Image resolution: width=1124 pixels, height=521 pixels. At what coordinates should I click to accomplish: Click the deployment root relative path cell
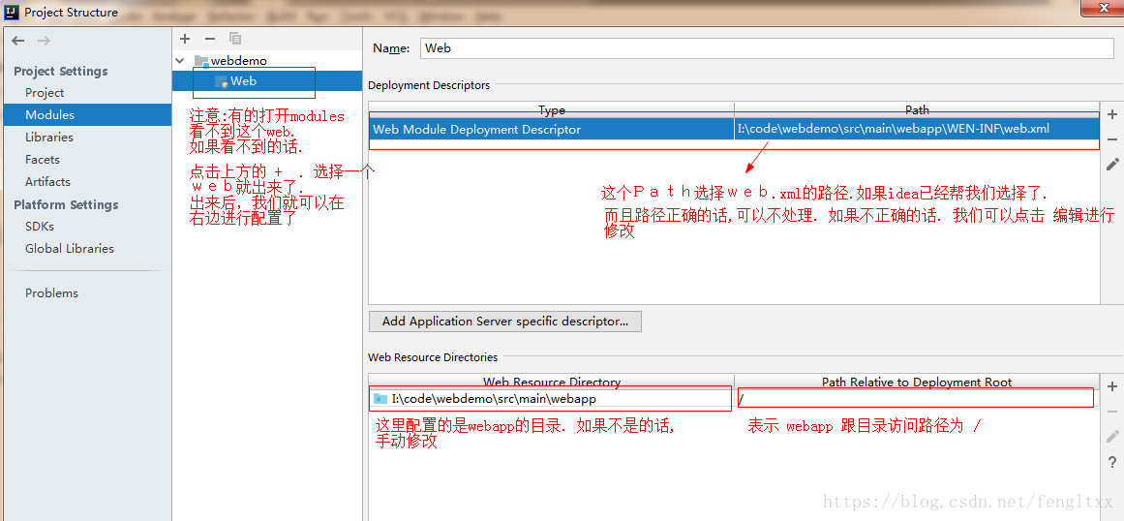click(917, 398)
